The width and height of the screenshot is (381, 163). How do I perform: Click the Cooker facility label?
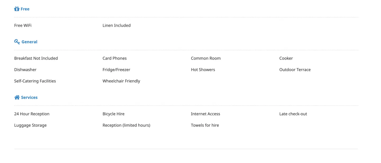pyautogui.click(x=286, y=58)
